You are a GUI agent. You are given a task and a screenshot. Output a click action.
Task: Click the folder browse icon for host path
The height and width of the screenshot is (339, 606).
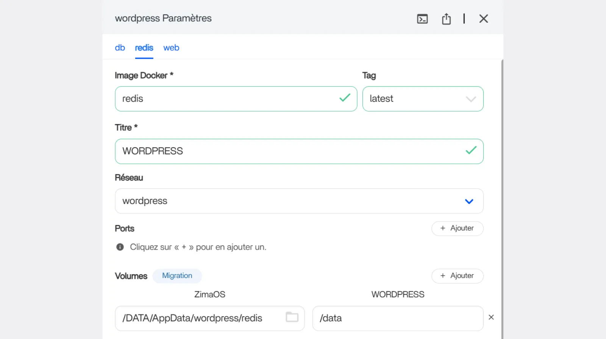(292, 317)
